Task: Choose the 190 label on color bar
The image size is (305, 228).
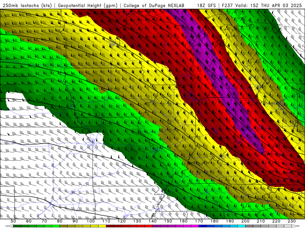Action: pos(230,221)
